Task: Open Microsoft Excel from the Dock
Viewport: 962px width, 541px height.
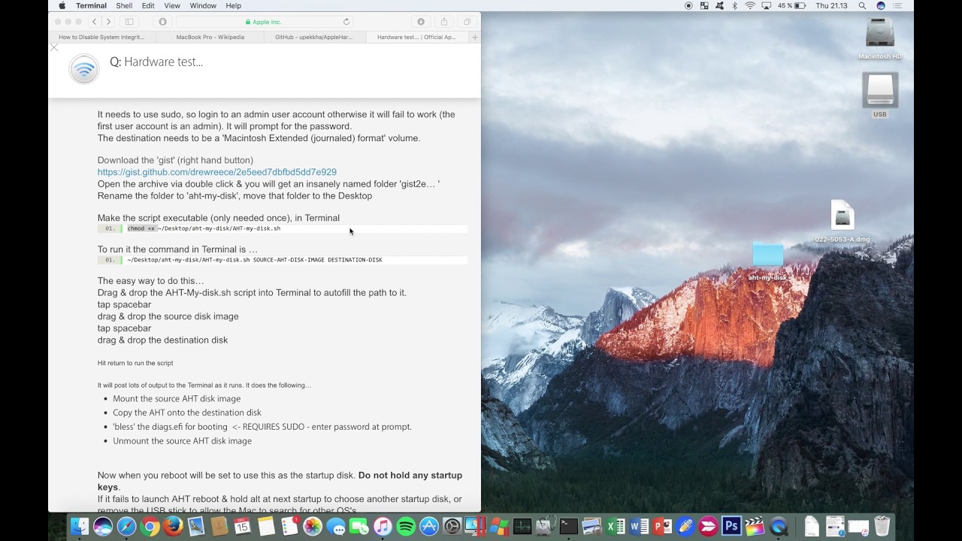Action: coord(615,527)
